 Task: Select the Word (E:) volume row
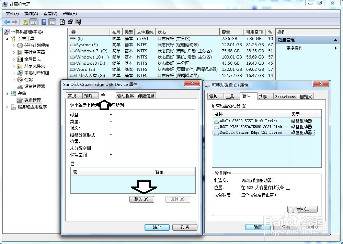(x=172, y=69)
